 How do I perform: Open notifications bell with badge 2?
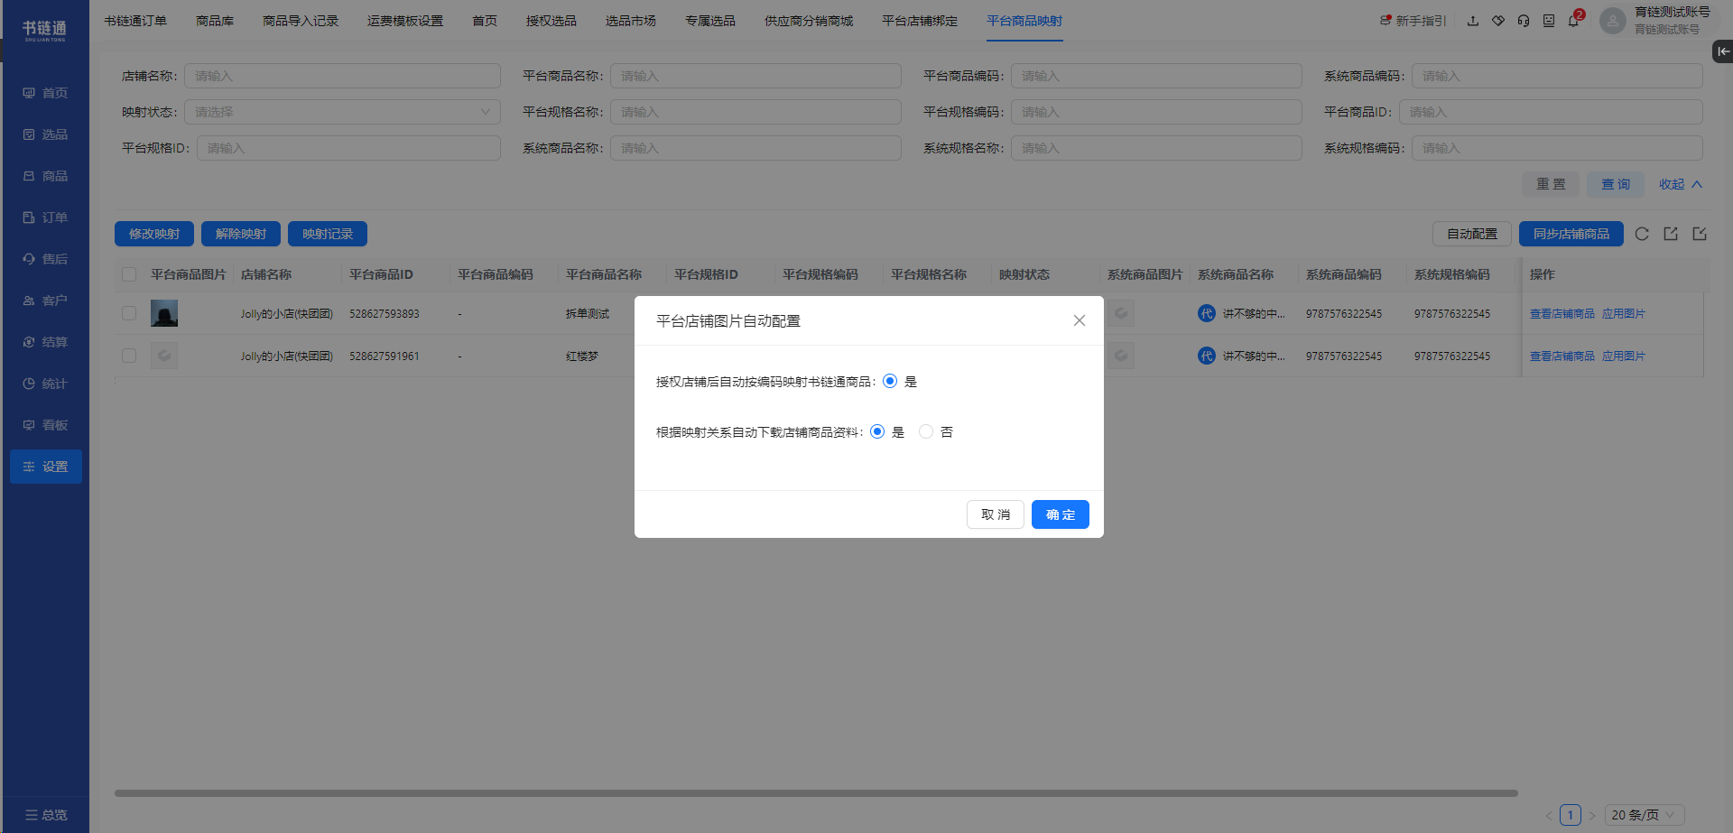click(x=1575, y=19)
